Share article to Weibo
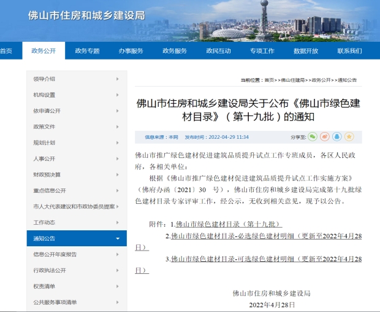380x312 pixels. pos(325,136)
